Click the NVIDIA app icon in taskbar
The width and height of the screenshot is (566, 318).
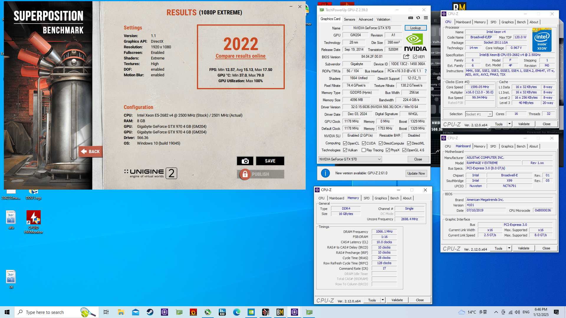pos(251,312)
